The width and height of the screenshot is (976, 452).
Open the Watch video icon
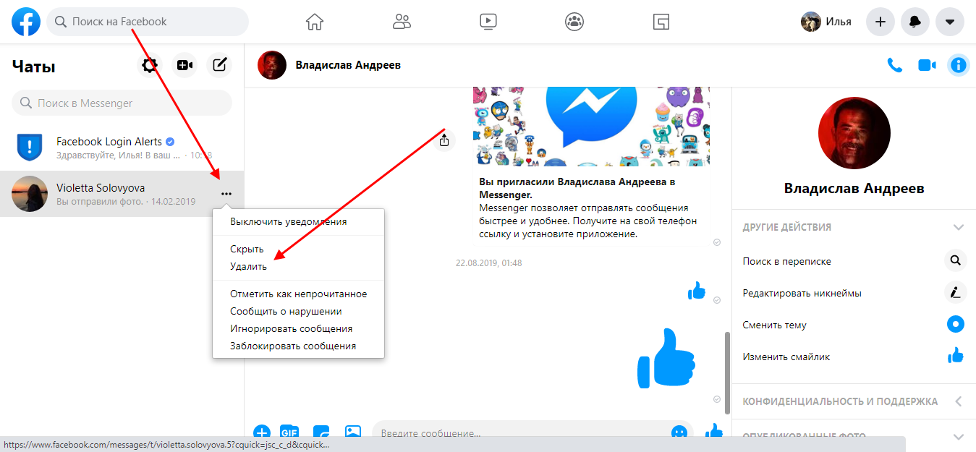[488, 22]
